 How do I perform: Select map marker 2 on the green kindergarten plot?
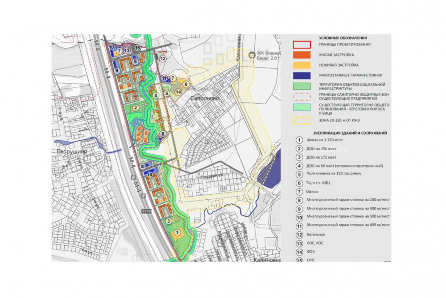click(x=136, y=107)
